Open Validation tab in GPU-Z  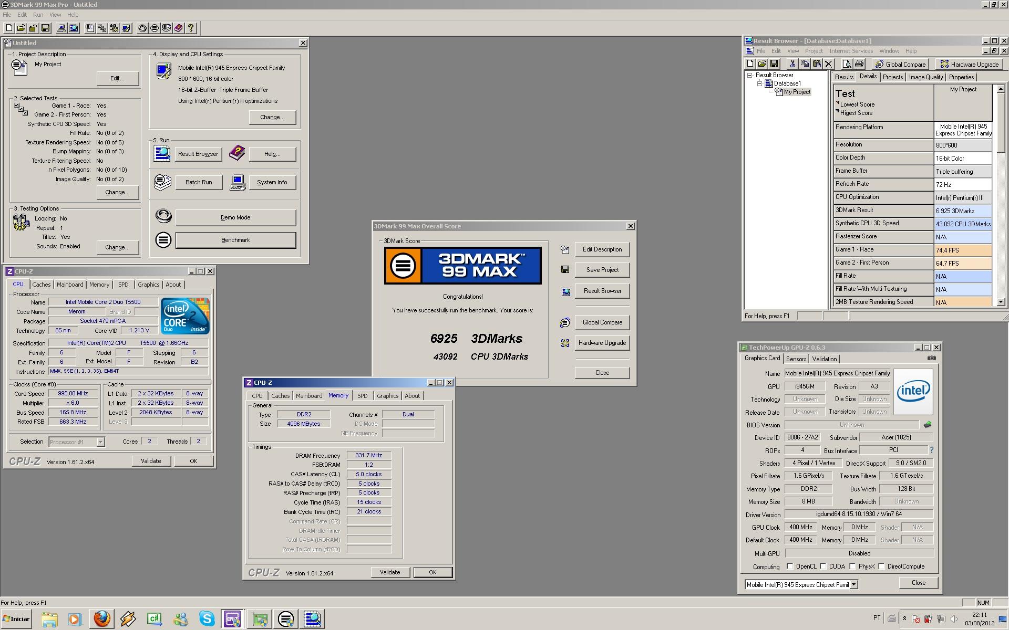(824, 359)
